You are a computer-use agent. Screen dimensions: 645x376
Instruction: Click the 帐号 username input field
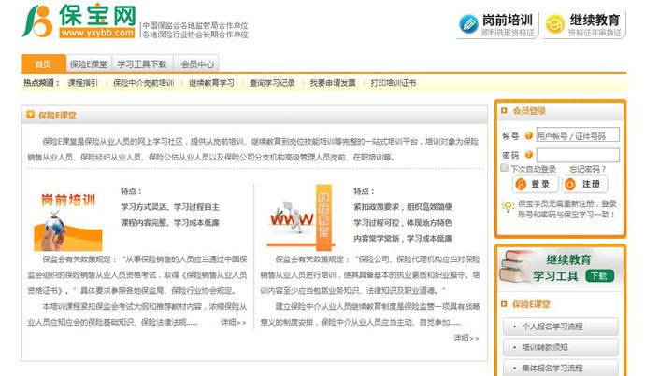point(577,135)
